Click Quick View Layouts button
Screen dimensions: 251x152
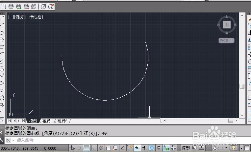[194, 148]
